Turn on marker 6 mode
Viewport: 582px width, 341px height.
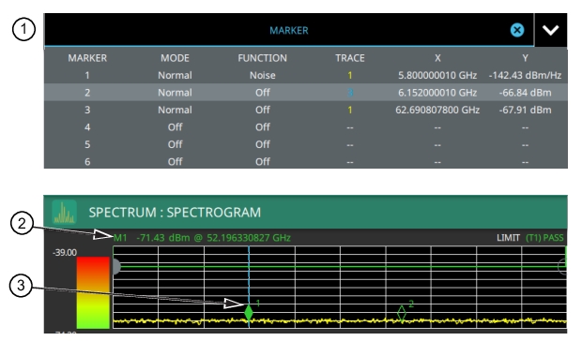point(175,162)
